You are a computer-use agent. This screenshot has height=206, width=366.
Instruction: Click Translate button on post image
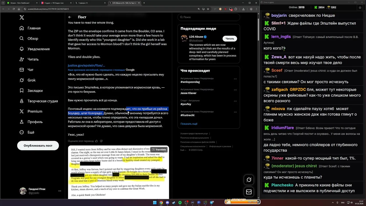tap(159, 150)
